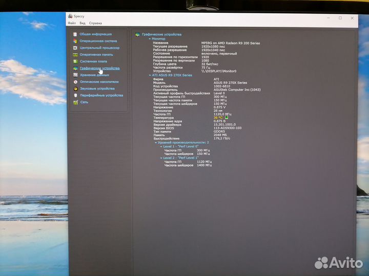This screenshot has width=369, height=276.
Task: Click the Центральный процессор chip icon
Action: tap(75, 48)
